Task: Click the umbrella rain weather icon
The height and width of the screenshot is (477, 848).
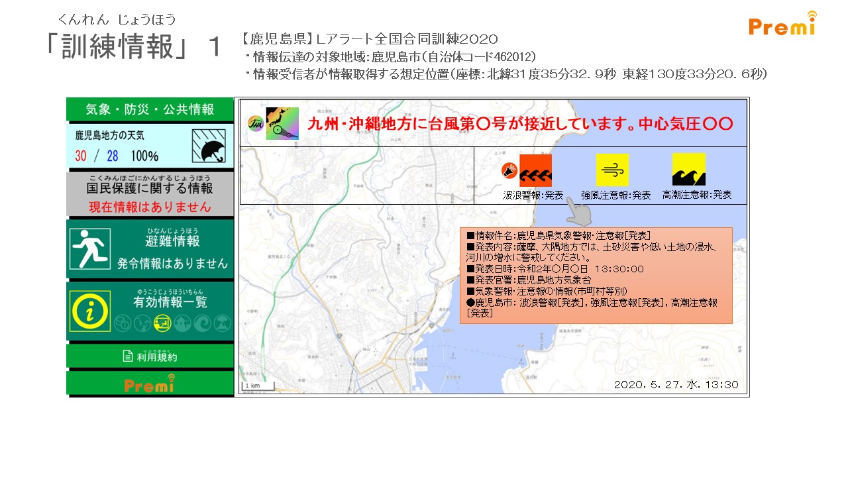Action: coord(208,146)
